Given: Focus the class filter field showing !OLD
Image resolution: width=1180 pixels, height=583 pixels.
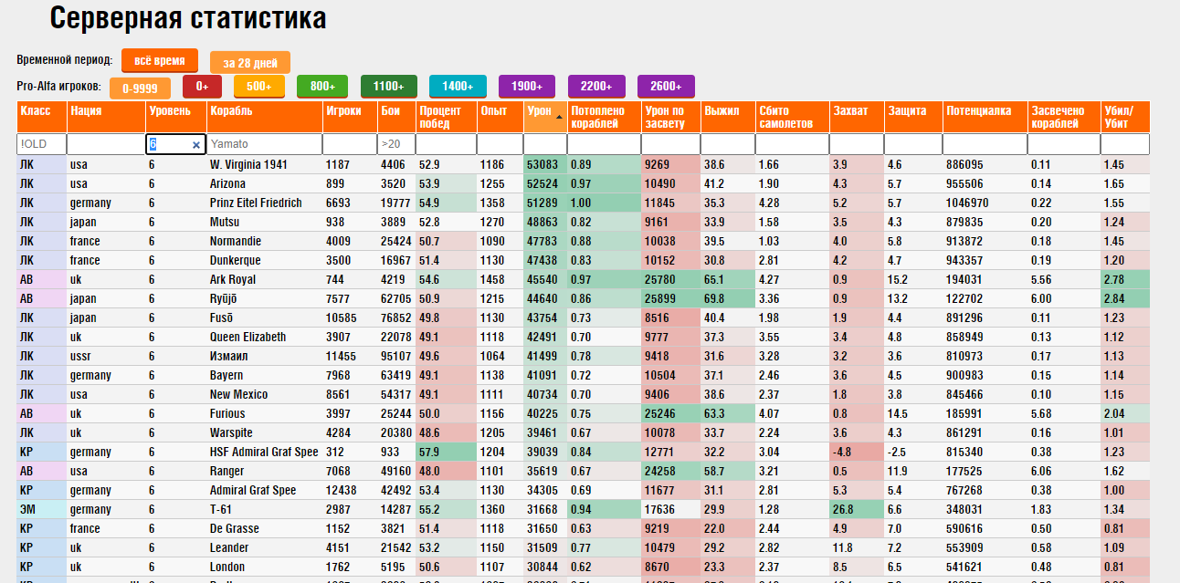Looking at the screenshot, I should [x=41, y=144].
